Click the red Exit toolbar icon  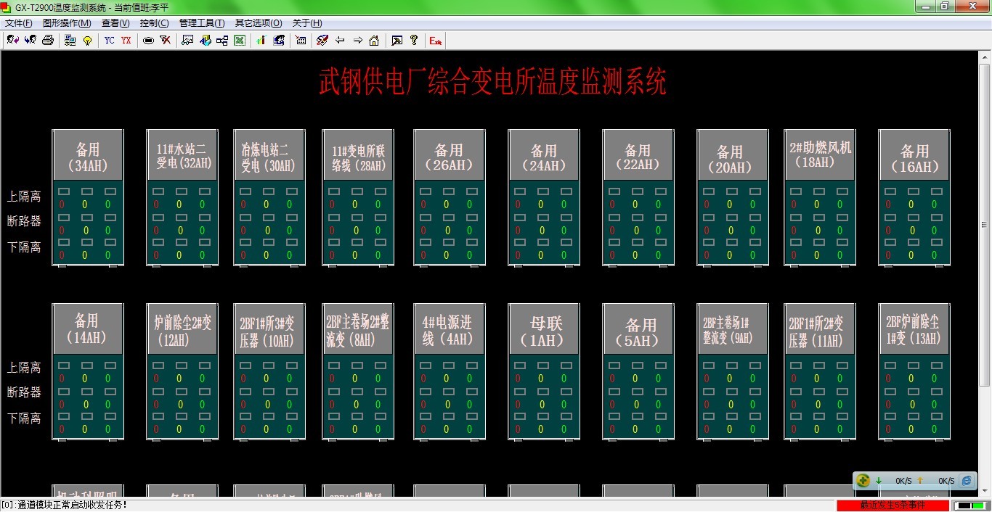(x=436, y=40)
